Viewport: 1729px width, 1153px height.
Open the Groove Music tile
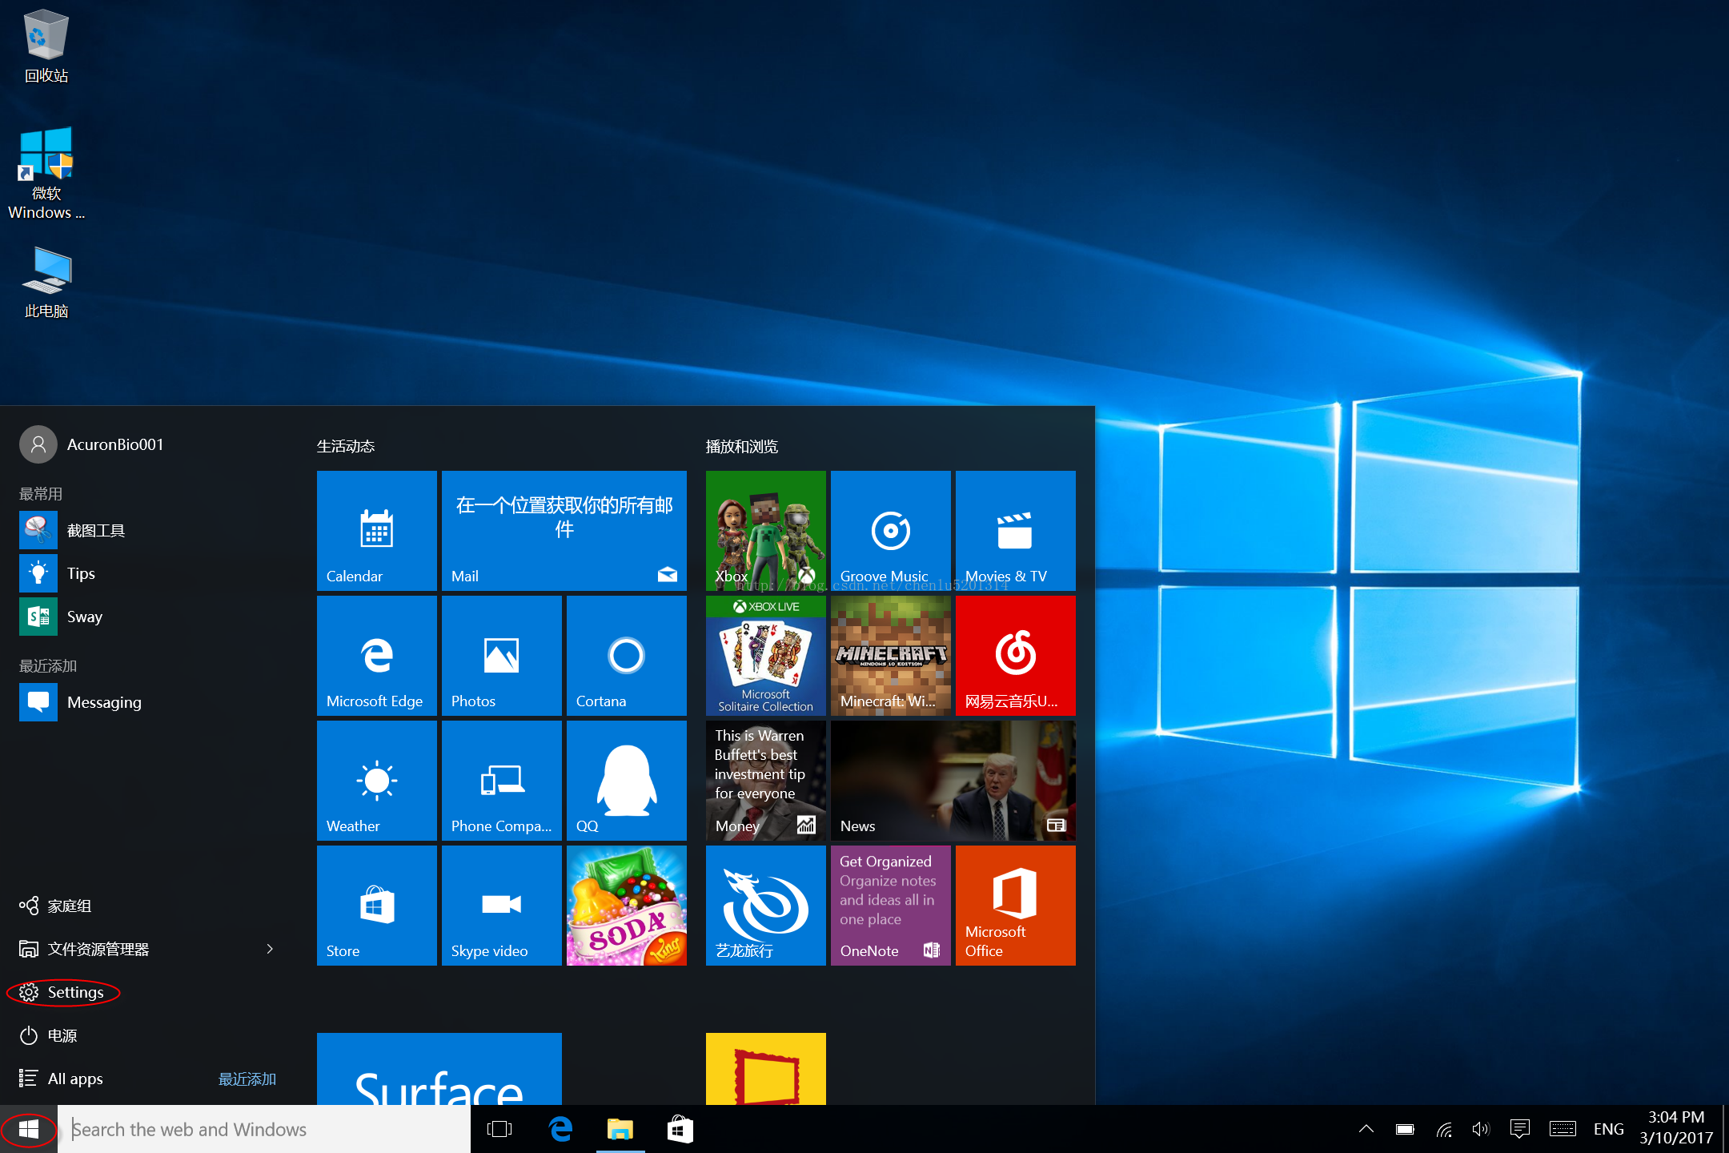pos(891,531)
